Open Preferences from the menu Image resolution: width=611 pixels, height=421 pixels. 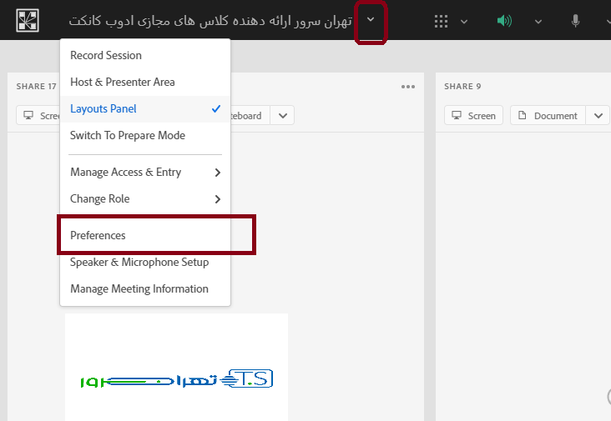coord(98,235)
